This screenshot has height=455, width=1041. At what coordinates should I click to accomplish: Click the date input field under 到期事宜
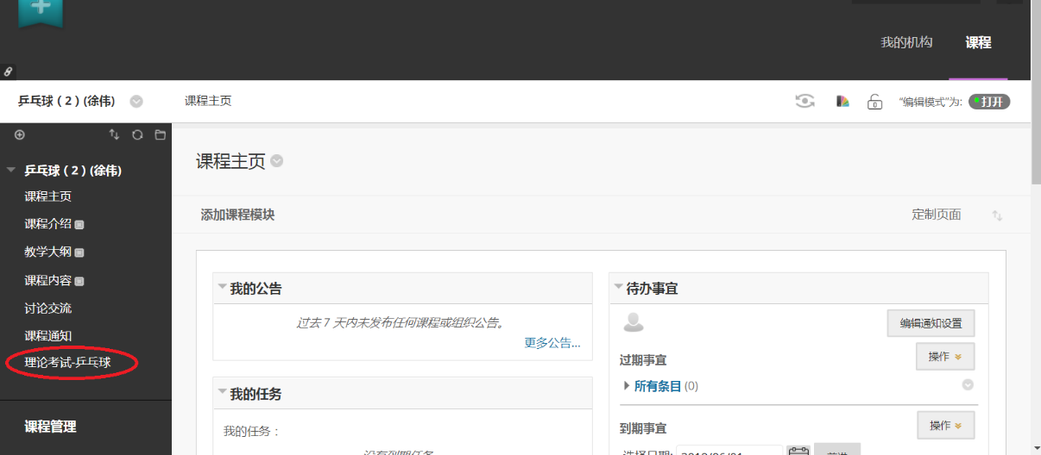(728, 452)
